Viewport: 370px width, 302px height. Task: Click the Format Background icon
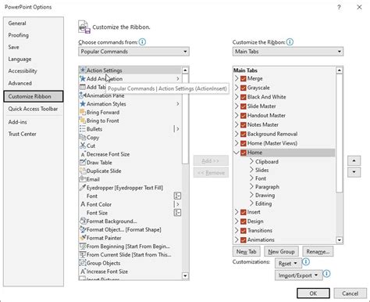tap(83, 221)
